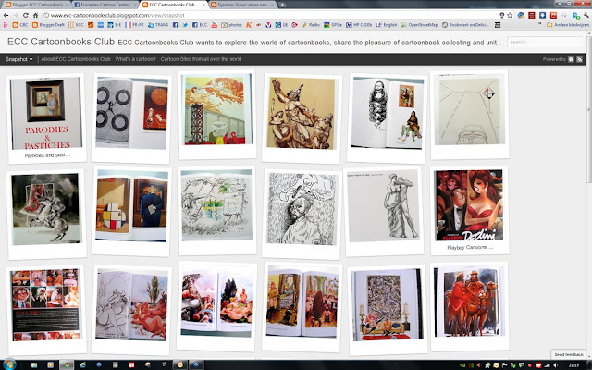Open the Laocoon sculpture cartoon thumbnail
592x370 pixels.
pyautogui.click(x=301, y=118)
